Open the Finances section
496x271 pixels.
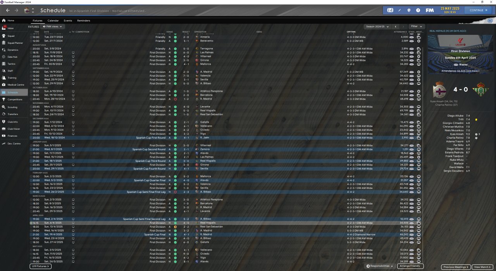pos(12,136)
